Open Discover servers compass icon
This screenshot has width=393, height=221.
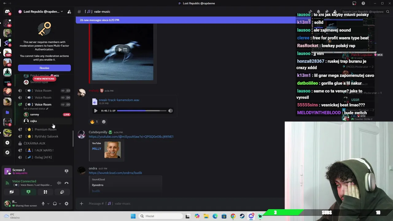(x=7, y=152)
